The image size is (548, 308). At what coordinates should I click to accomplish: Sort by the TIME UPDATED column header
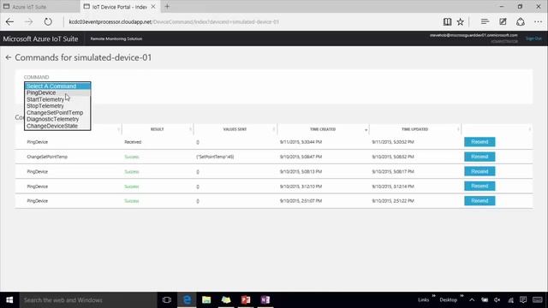click(414, 129)
